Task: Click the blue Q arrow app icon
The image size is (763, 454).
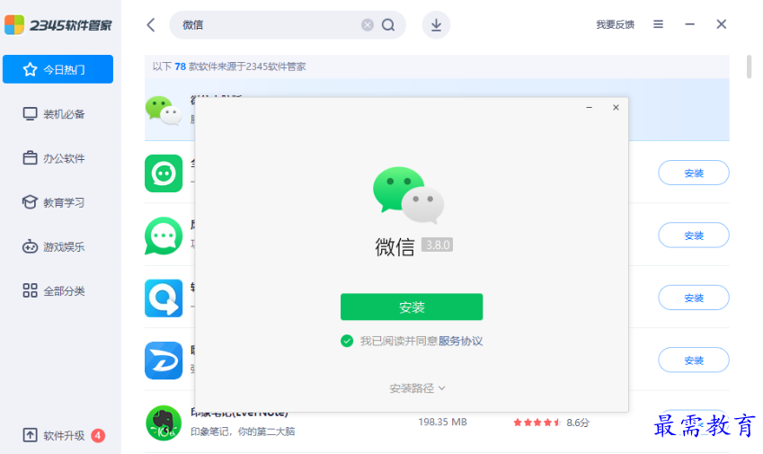Action: pyautogui.click(x=164, y=298)
